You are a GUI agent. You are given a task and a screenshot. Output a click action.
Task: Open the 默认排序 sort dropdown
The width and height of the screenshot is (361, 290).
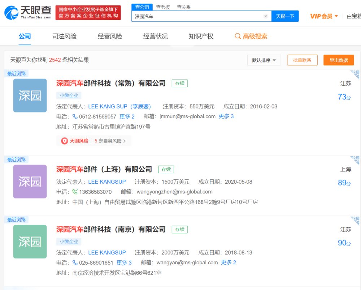[264, 60]
